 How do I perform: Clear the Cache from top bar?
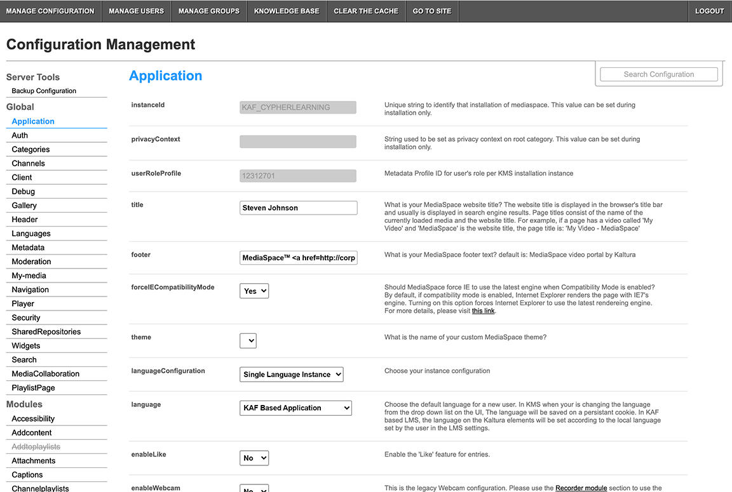pos(366,11)
